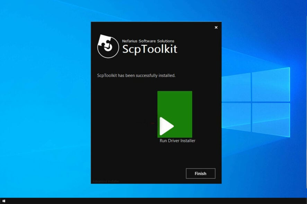
Task: Open the Windows Start menu
Action: [x=4, y=201]
